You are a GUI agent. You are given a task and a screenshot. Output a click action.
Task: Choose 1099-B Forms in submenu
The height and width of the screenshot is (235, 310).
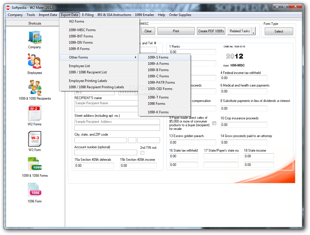[164, 70]
